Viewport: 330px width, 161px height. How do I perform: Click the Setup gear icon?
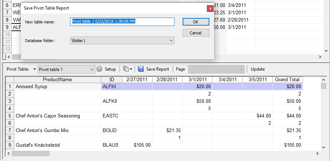(99, 69)
